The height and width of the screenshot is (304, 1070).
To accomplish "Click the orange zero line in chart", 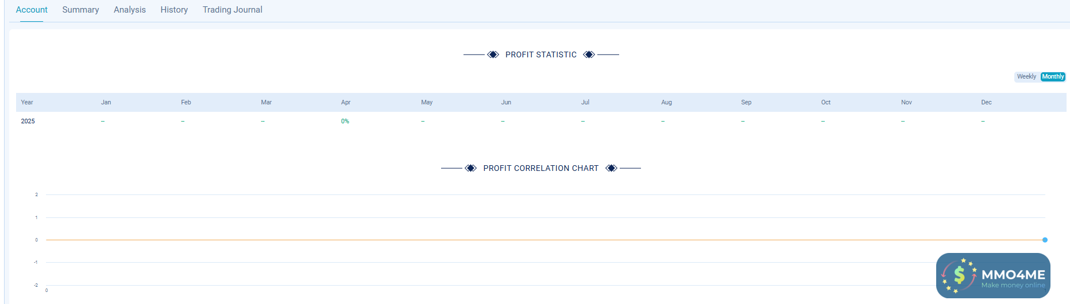I will (x=517, y=240).
